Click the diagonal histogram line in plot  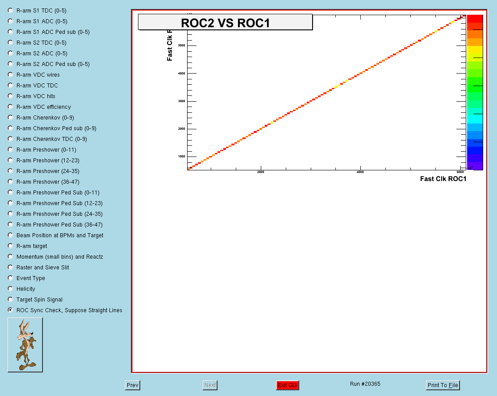(326, 92)
